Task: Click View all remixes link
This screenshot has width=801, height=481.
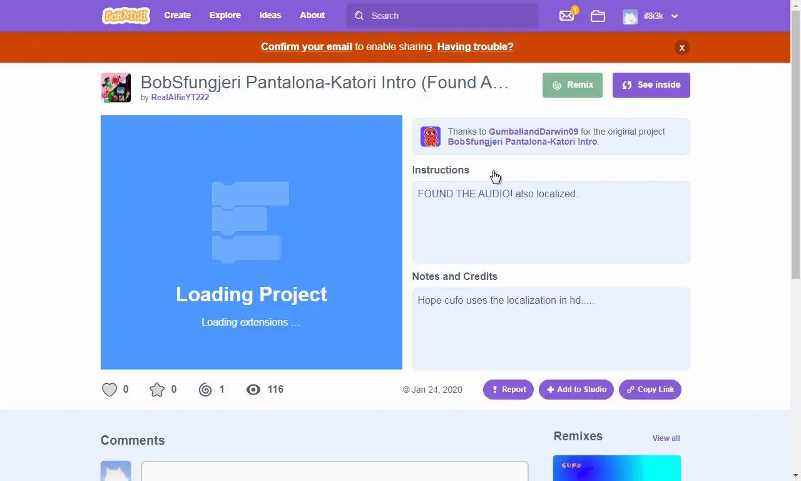Action: (666, 438)
